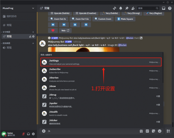Click the image icon after (fast)

coord(141,38)
